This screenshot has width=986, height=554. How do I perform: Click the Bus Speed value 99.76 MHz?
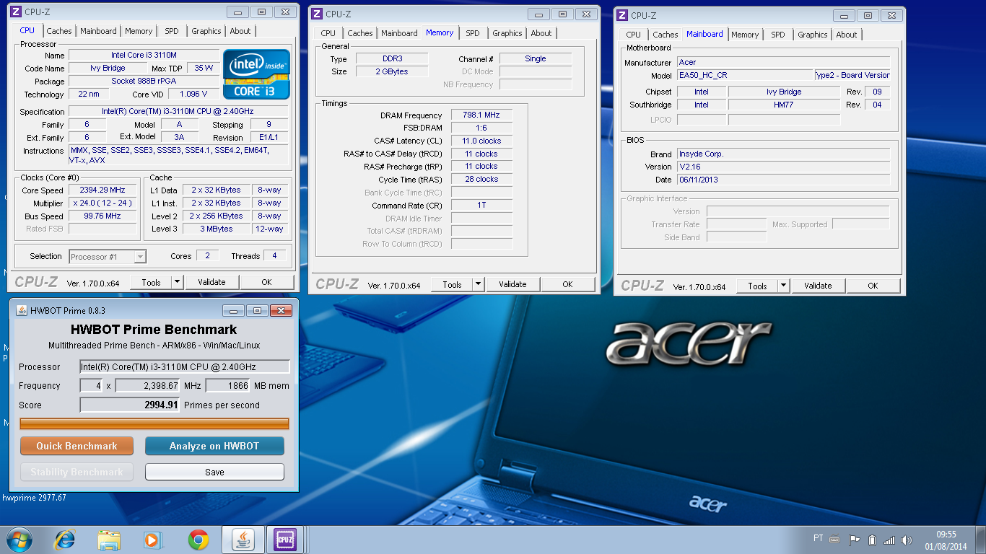pyautogui.click(x=102, y=216)
